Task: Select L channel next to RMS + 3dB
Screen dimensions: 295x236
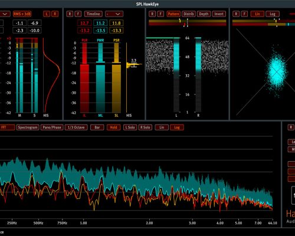Action: coord(47,14)
